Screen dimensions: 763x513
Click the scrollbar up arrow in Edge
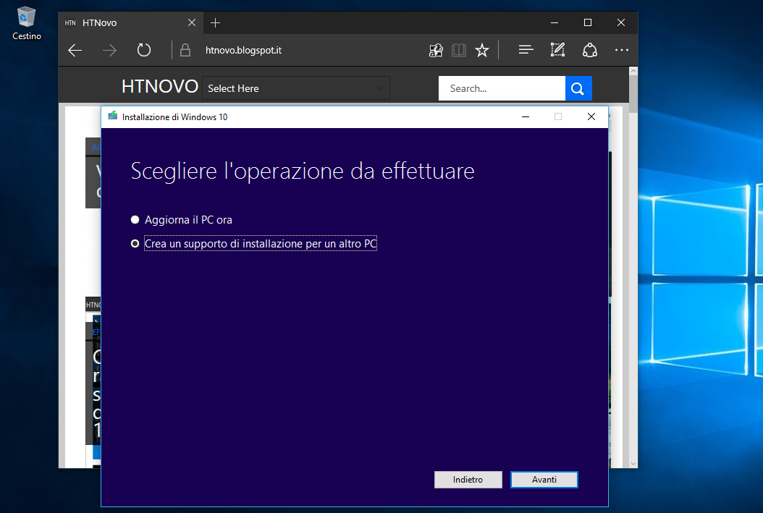pos(633,71)
